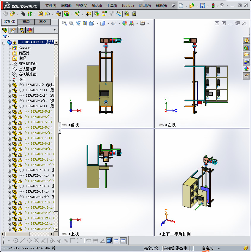Open the filter dropdown arrow in tree

[9, 36]
